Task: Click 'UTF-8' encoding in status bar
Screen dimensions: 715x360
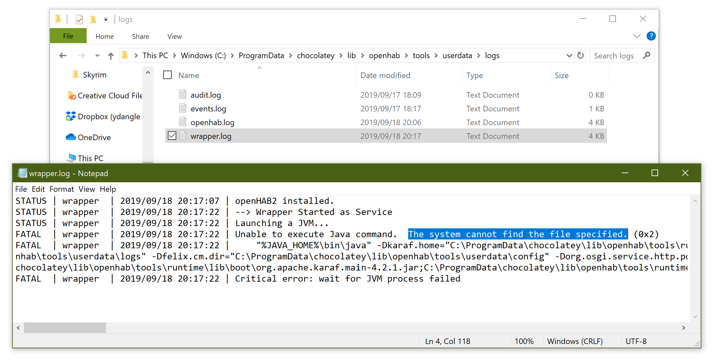Action: [636, 341]
